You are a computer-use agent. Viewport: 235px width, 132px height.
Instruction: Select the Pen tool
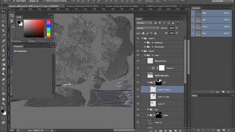pos(3,79)
